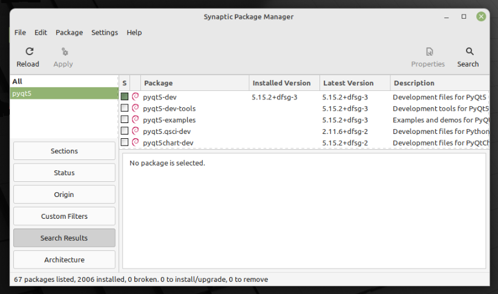498x294 pixels.
Task: Click the Search magnifier icon
Action: pyautogui.click(x=469, y=52)
